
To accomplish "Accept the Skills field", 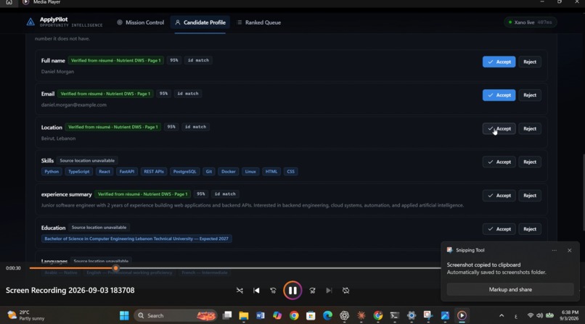I will [499, 162].
